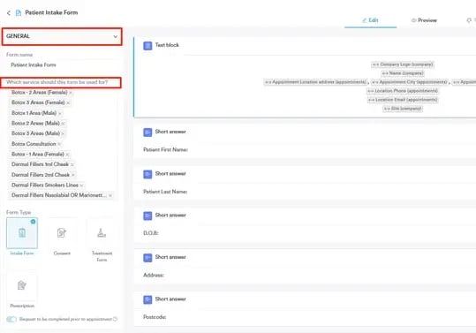Remove the Botox - 2 Areas (Female) service tag

(x=71, y=93)
